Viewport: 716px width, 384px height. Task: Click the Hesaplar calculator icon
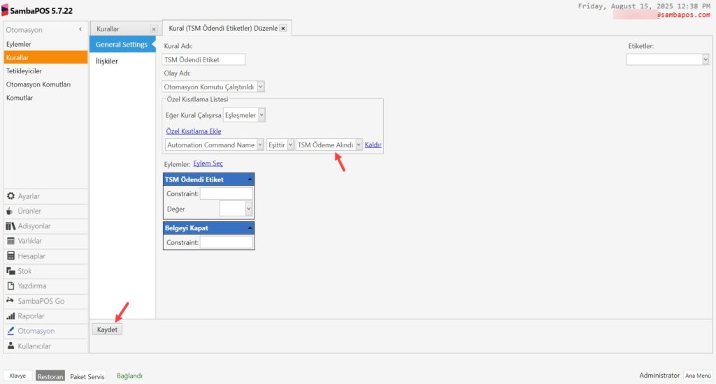[x=10, y=256]
